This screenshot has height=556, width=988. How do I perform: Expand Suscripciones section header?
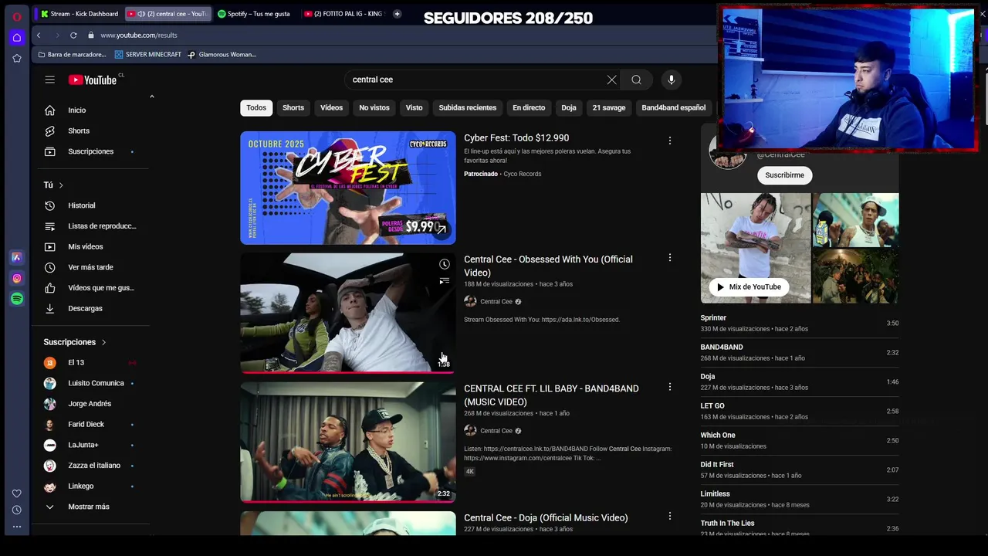tap(75, 342)
